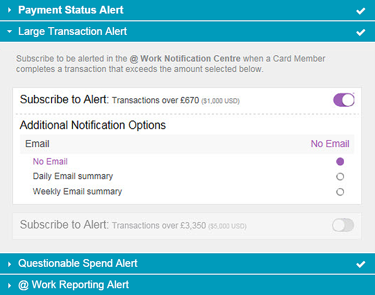Click the Daily Email summary label
The height and width of the screenshot is (295, 375).
(73, 176)
